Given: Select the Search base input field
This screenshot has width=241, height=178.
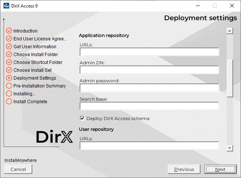Looking at the screenshot, I should coord(149,106).
